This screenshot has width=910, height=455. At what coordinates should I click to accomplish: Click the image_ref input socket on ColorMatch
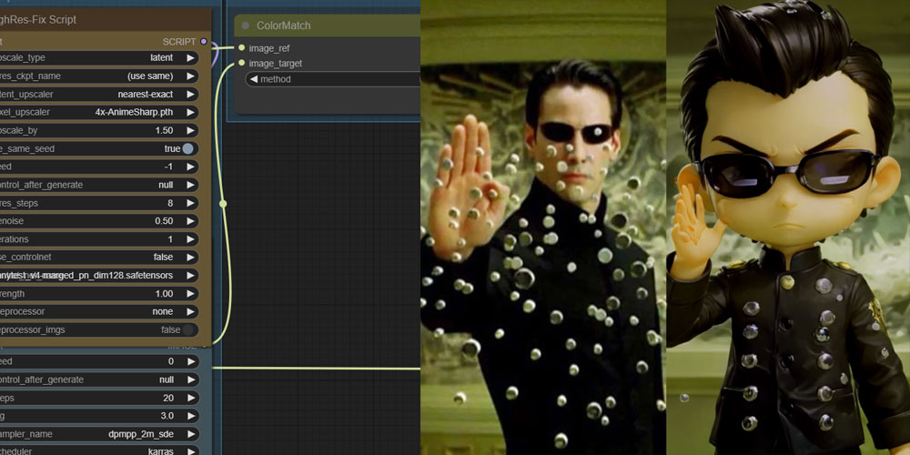coord(241,47)
